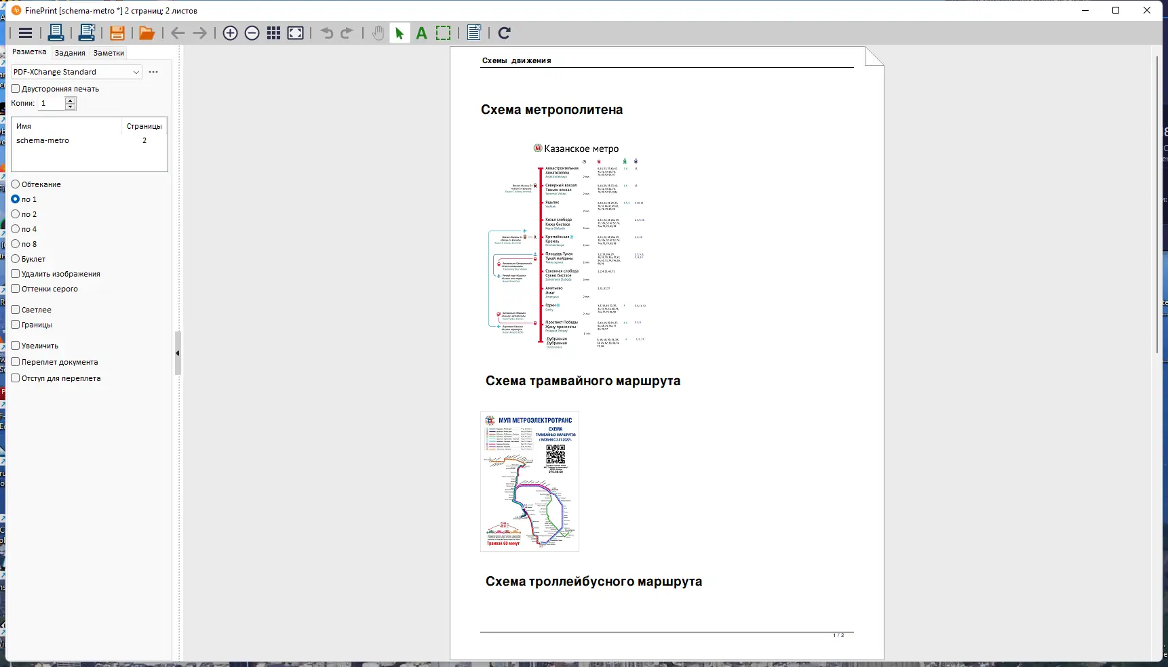1168x667 pixels.
Task: Click the orange Save floppy icon
Action: (117, 33)
